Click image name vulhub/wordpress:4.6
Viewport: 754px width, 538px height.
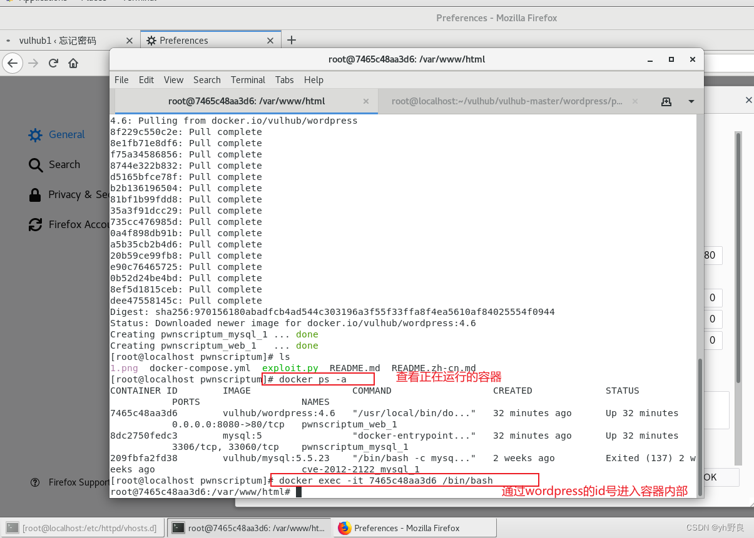pos(279,413)
